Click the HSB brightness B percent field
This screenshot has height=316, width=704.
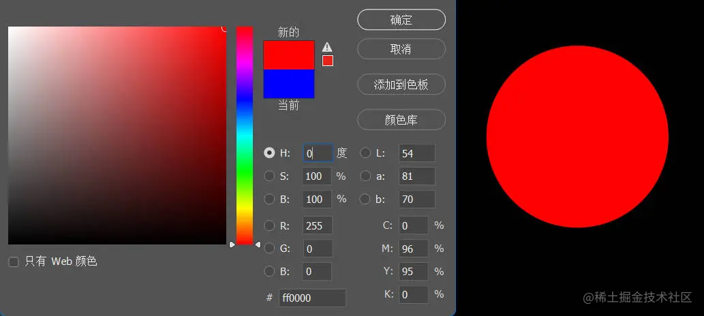tap(318, 199)
